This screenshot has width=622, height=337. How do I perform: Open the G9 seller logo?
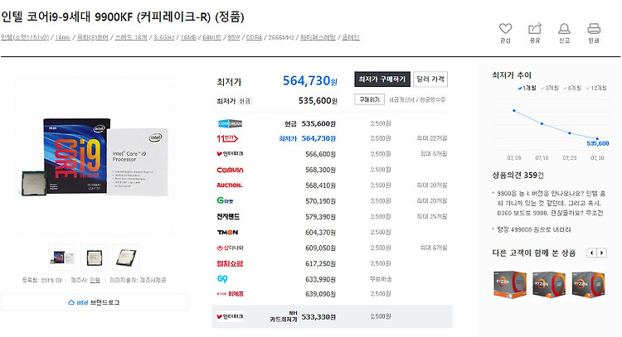point(222,279)
